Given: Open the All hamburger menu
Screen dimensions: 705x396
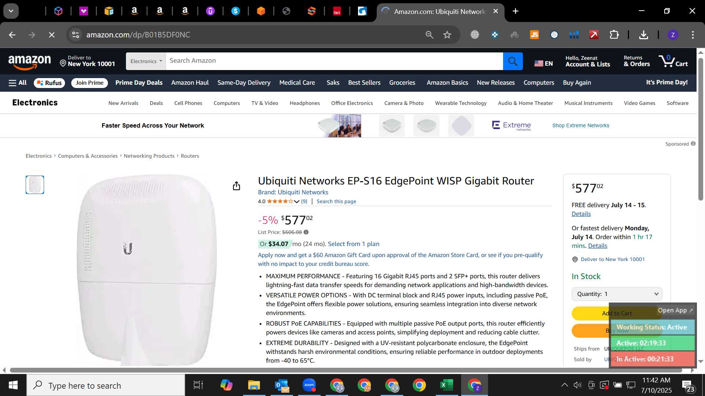Looking at the screenshot, I should pos(18,83).
